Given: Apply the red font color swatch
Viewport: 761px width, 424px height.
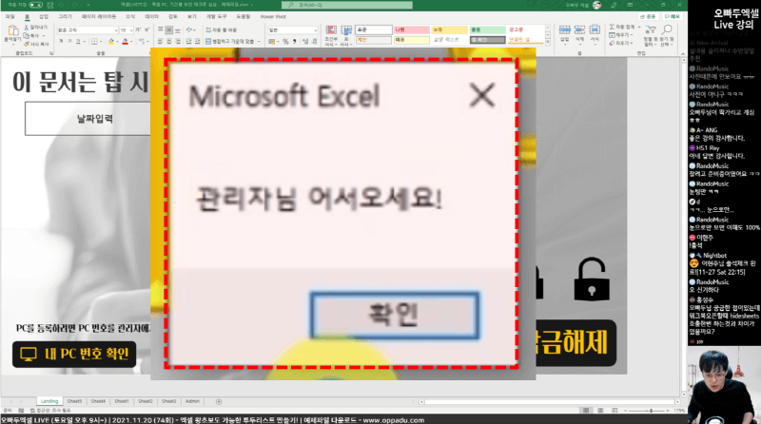Looking at the screenshot, I should 125,42.
